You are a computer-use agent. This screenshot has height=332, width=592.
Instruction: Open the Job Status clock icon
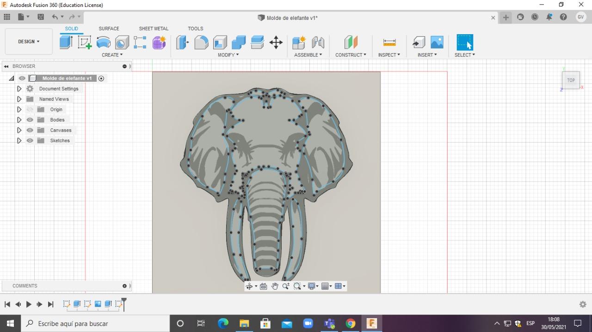coord(535,17)
